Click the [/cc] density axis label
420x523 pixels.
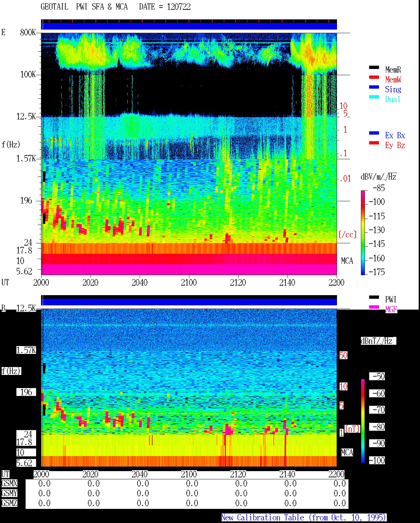tap(347, 235)
